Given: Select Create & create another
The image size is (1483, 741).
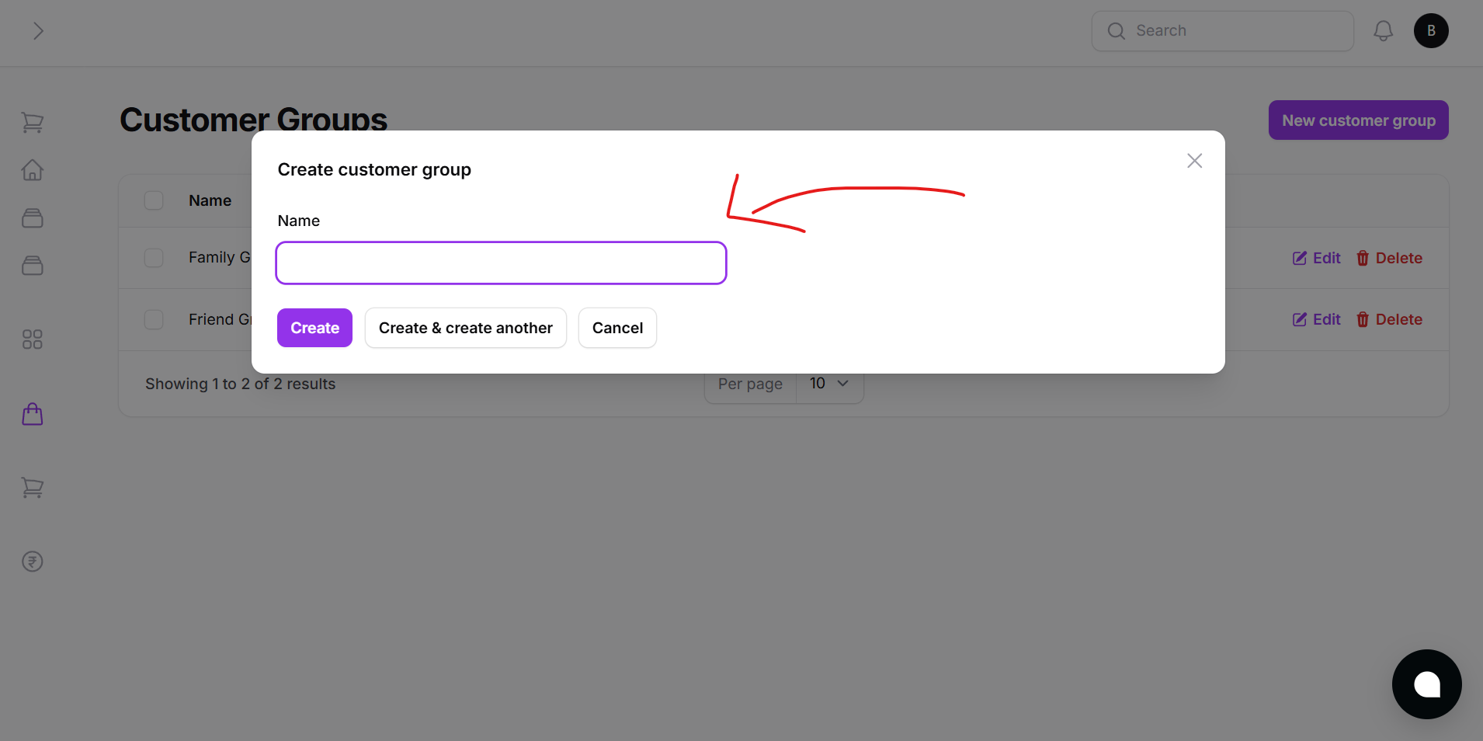Looking at the screenshot, I should 465,327.
